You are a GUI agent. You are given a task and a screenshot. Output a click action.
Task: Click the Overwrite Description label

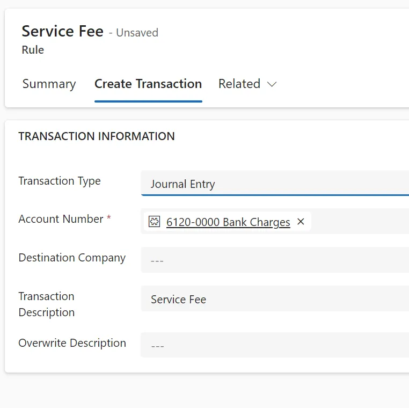(72, 343)
